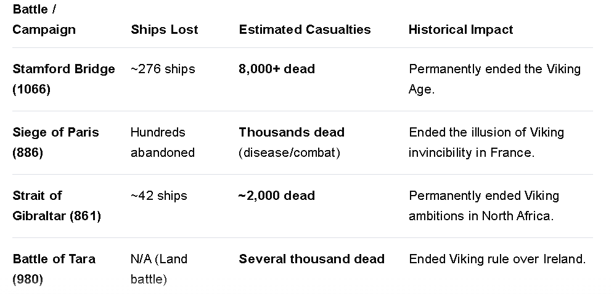Click the 'Hundreds abandoned' cell

click(x=163, y=142)
